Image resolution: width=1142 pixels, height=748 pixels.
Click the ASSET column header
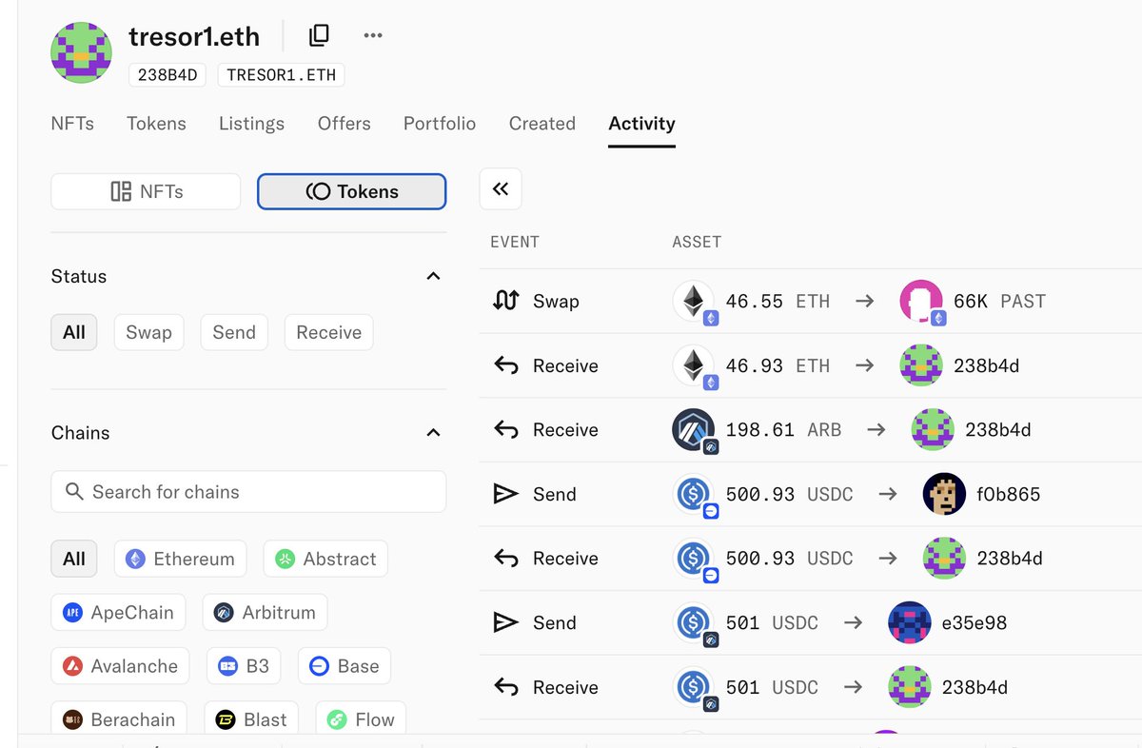697,242
